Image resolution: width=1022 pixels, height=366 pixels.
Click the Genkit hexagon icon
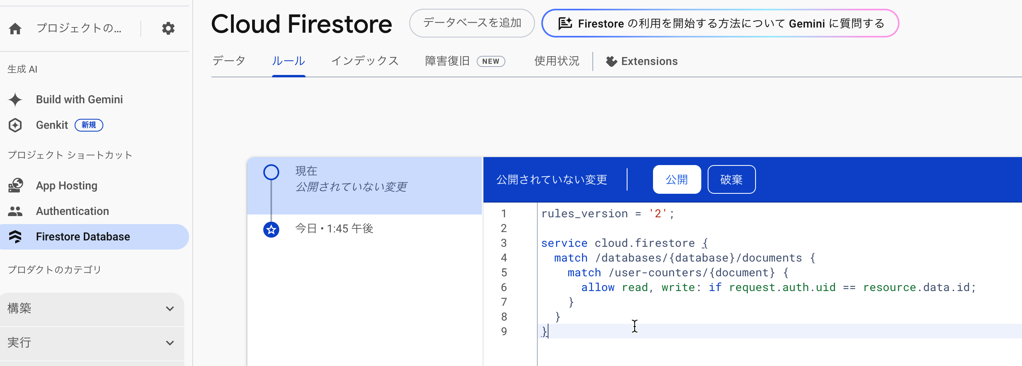coord(15,125)
